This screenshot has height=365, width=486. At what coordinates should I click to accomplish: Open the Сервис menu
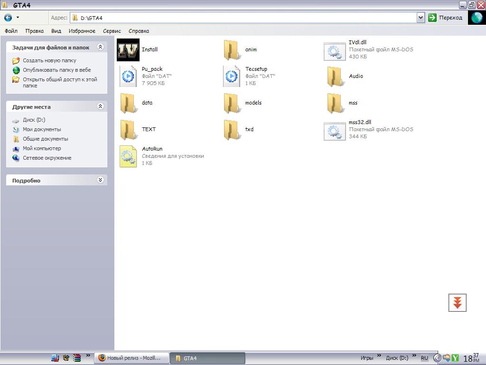112,31
